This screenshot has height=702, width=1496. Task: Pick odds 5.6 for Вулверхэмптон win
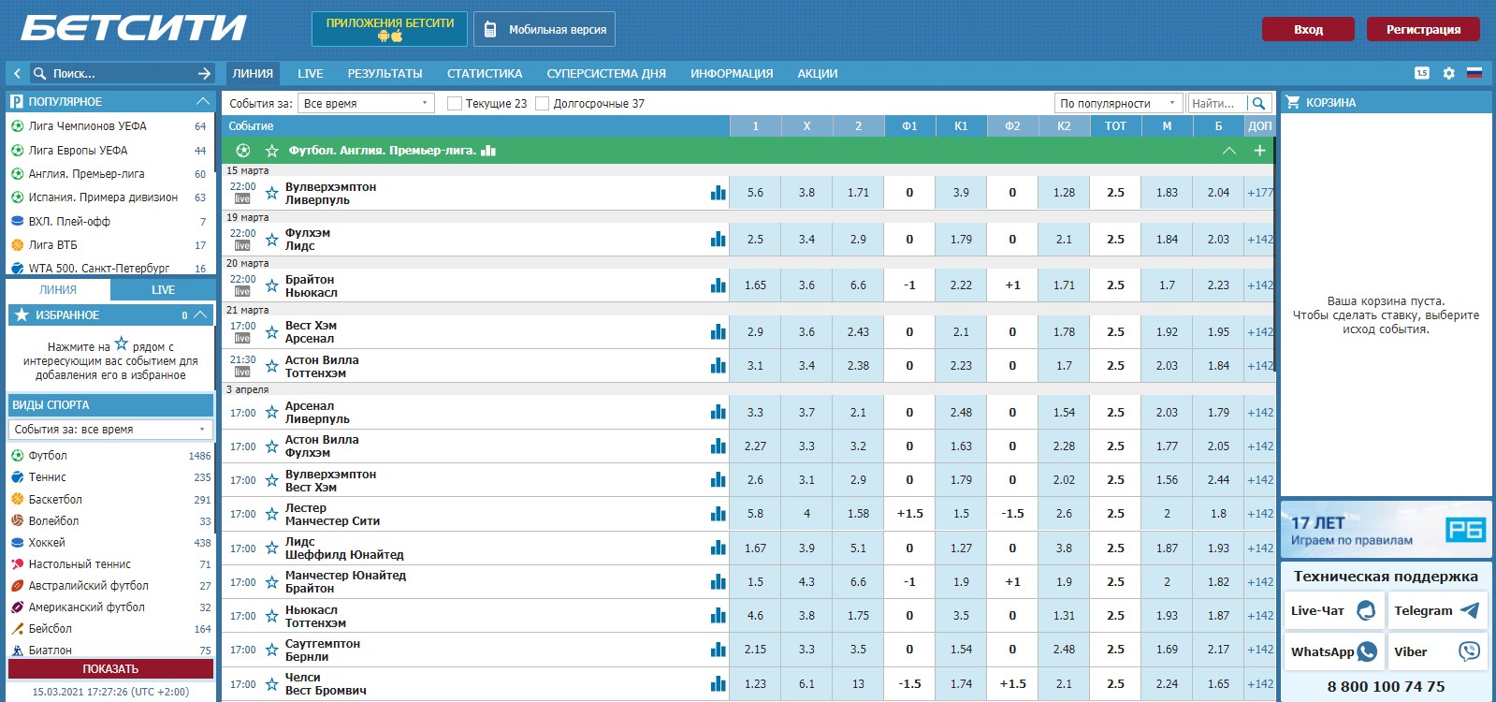pos(755,193)
